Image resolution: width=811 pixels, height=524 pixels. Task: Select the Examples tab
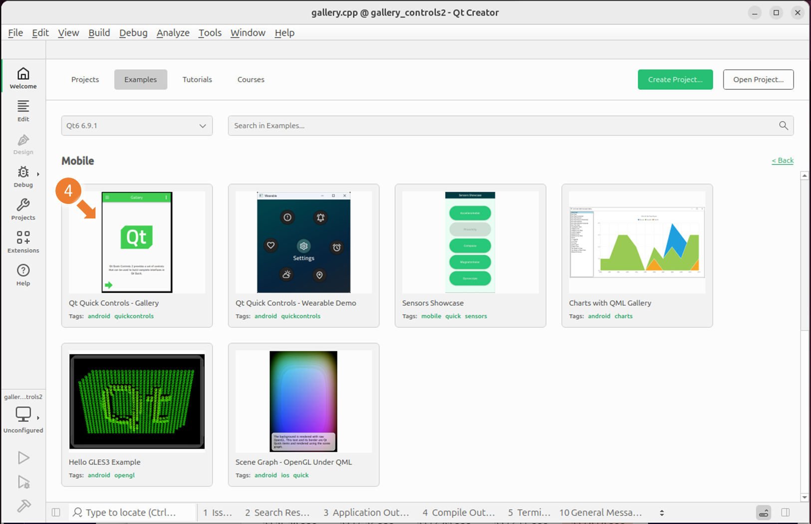141,80
